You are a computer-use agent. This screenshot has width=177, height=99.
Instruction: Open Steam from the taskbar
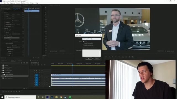[x=66, y=97]
